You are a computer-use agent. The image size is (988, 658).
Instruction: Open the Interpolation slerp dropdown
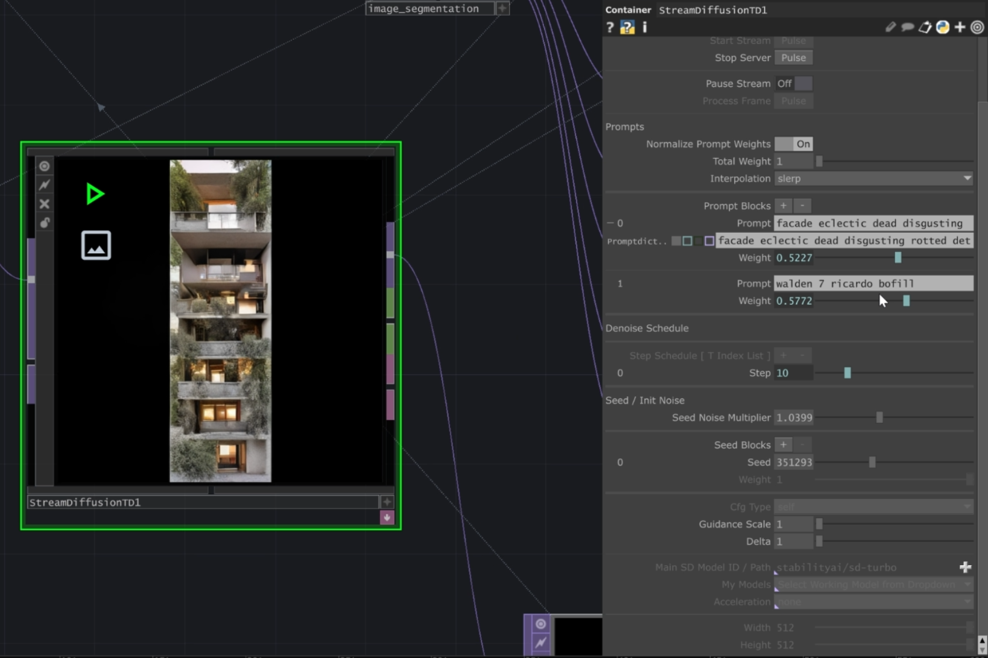tap(873, 179)
